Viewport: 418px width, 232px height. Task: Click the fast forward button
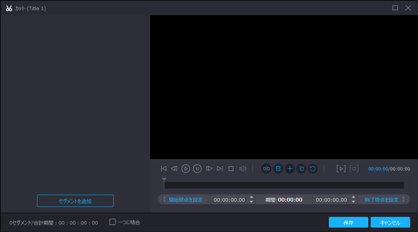[x=209, y=169]
